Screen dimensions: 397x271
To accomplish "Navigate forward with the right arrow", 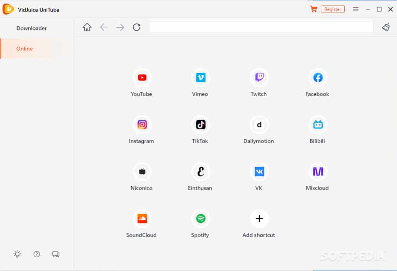I will pos(120,27).
